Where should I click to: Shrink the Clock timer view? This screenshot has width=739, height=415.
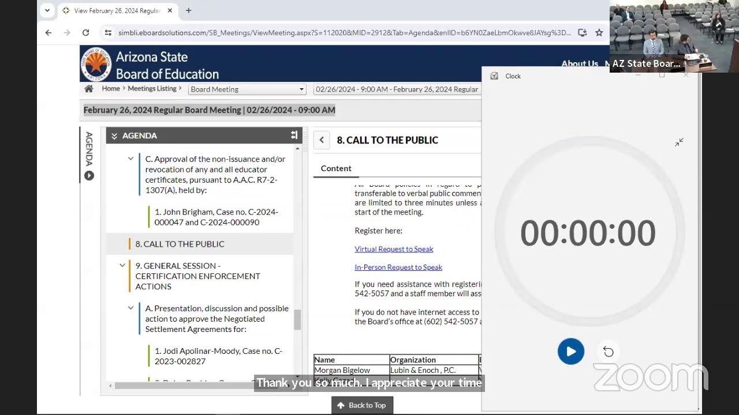[679, 142]
